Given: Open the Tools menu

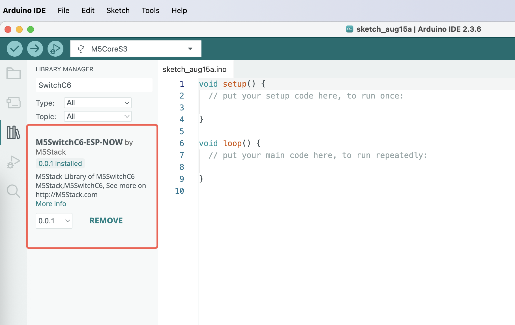Looking at the screenshot, I should click(x=151, y=10).
